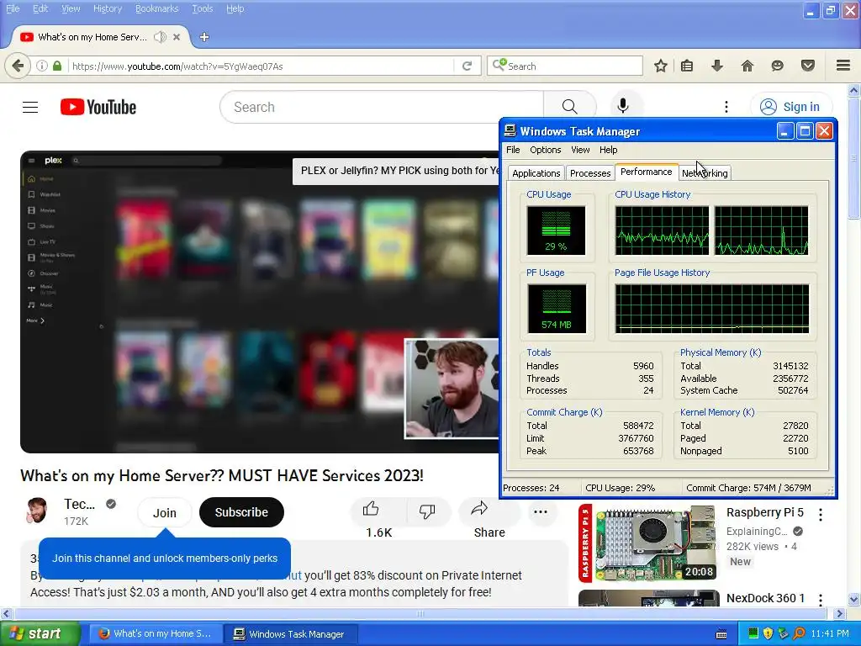Viewport: 861px width, 646px height.
Task: Open the Tools menu in Firefox
Action: 202,8
